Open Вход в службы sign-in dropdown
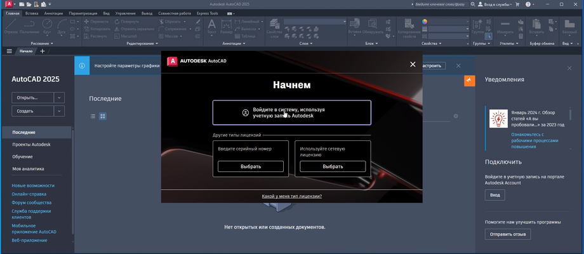The image size is (584, 254). click(x=495, y=4)
